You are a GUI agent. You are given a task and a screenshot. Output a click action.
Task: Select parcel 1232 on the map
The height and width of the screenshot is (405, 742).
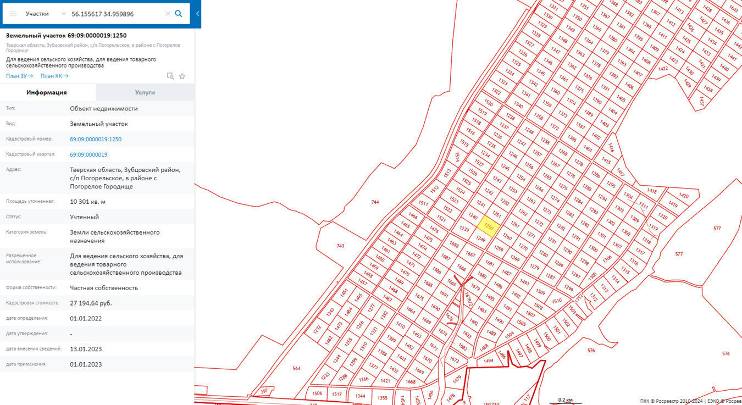pos(317,330)
